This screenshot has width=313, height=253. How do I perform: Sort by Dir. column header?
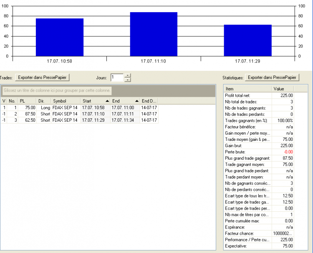(43, 101)
